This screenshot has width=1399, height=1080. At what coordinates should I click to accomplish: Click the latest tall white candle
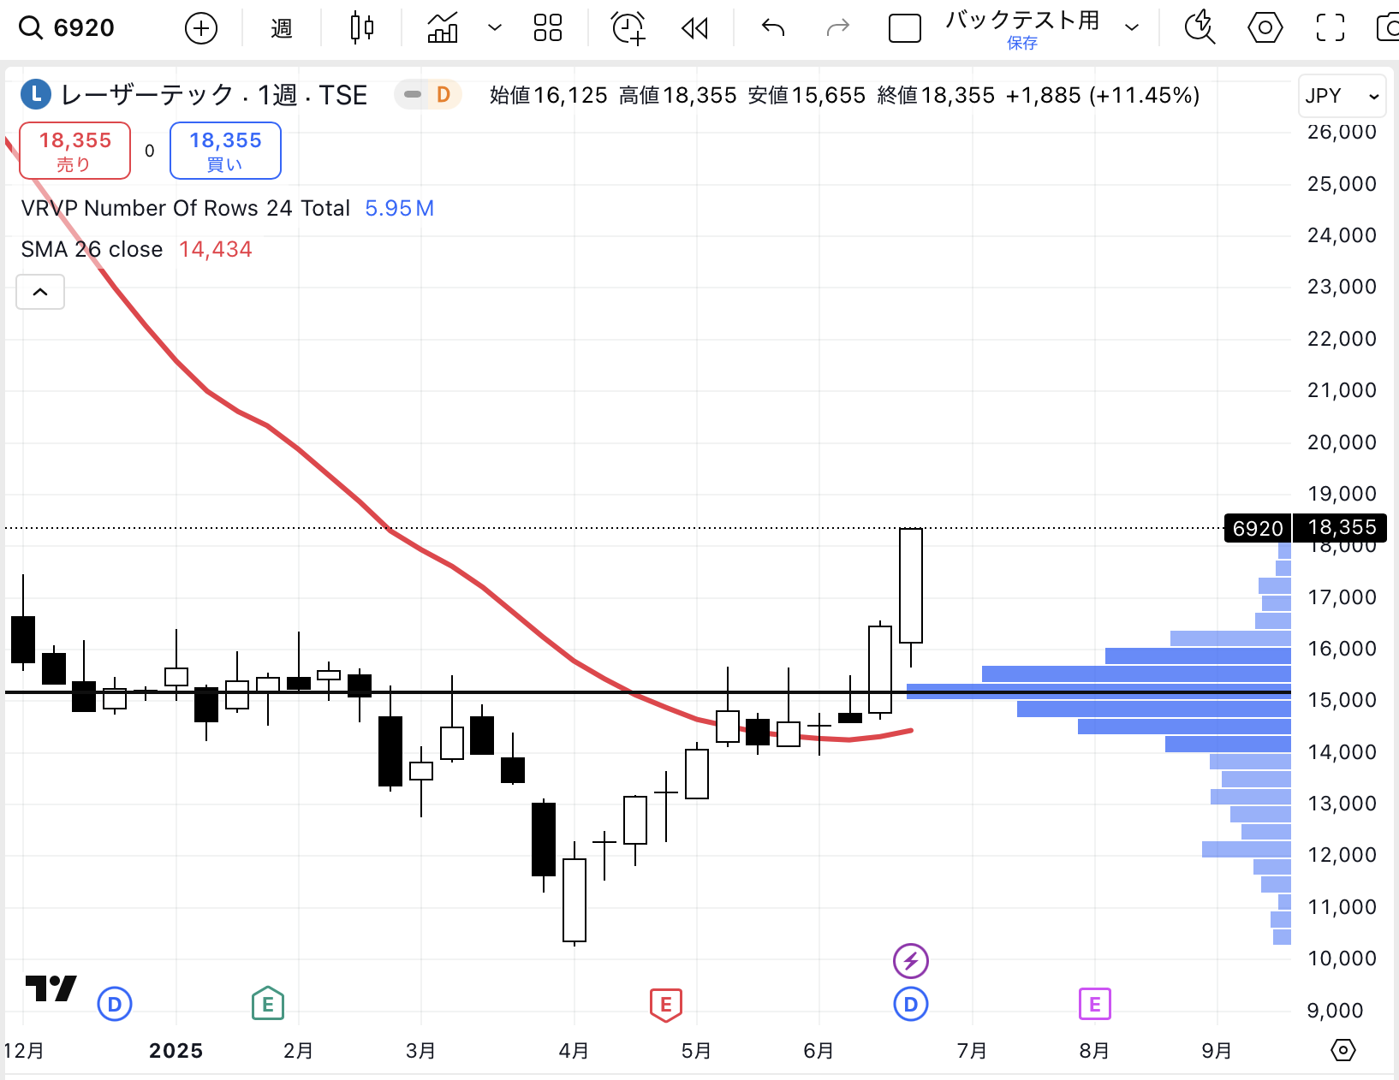(x=911, y=586)
